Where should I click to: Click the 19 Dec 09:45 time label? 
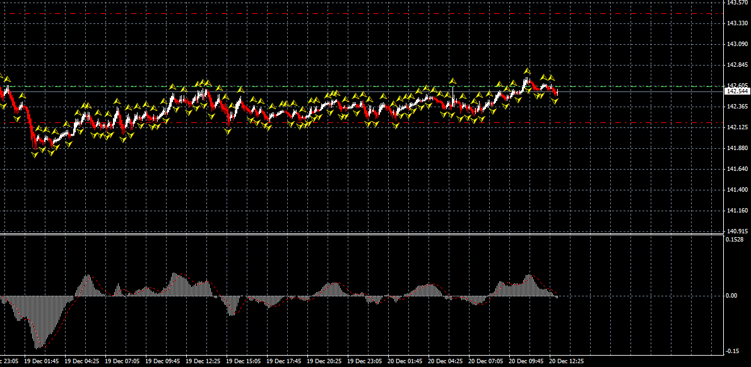[163, 361]
